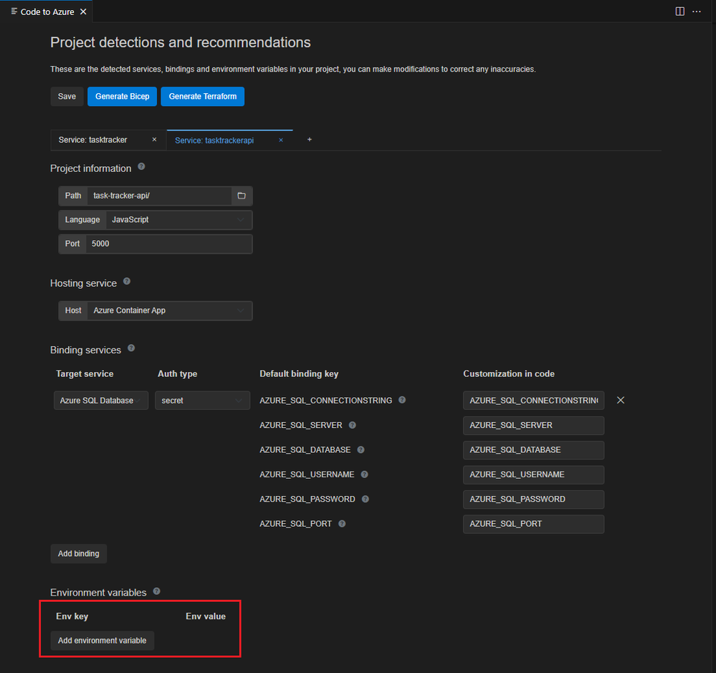Show help for AZURE_SQL_SERVER key
Image resolution: width=716 pixels, height=673 pixels.
(352, 425)
